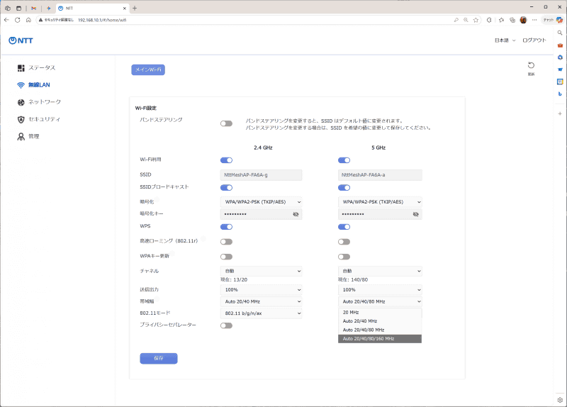The width and height of the screenshot is (567, 407).
Task: Click the browser profile avatar
Action: click(x=523, y=20)
